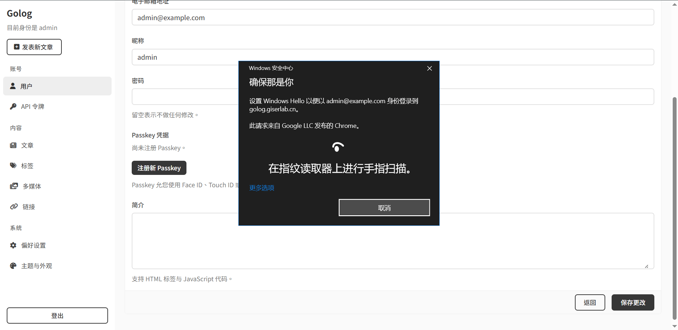Focus the 密码 input field
Screen dimensions: 678x330
(x=393, y=97)
